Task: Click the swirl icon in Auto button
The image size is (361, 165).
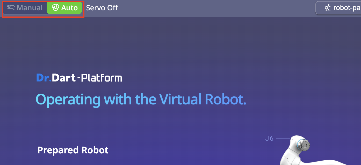Action: [55, 8]
